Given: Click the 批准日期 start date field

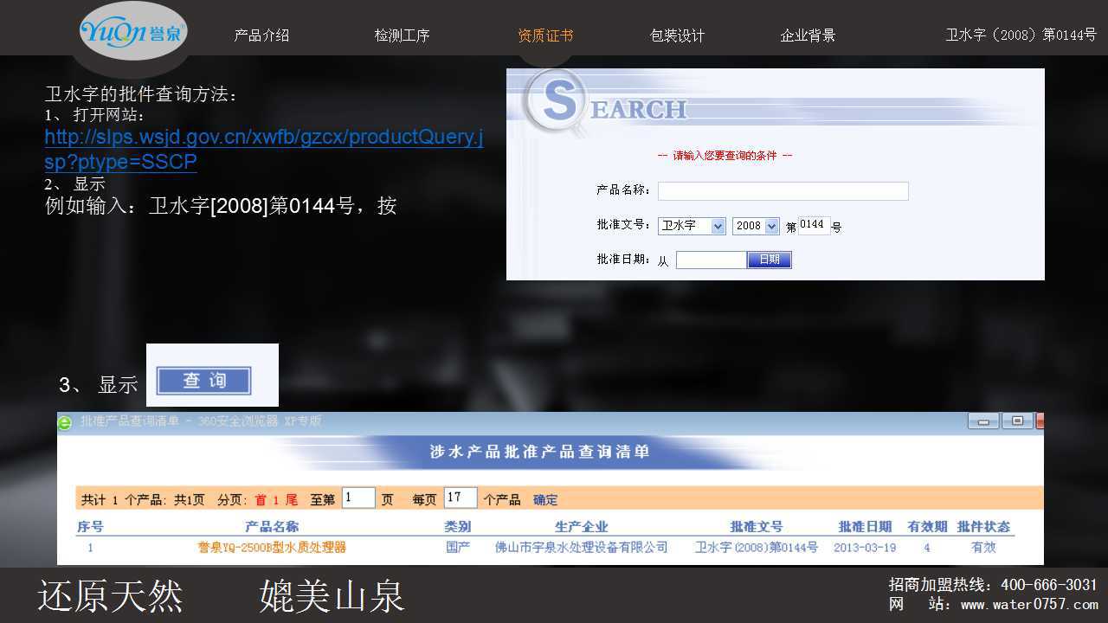Looking at the screenshot, I should pyautogui.click(x=711, y=260).
